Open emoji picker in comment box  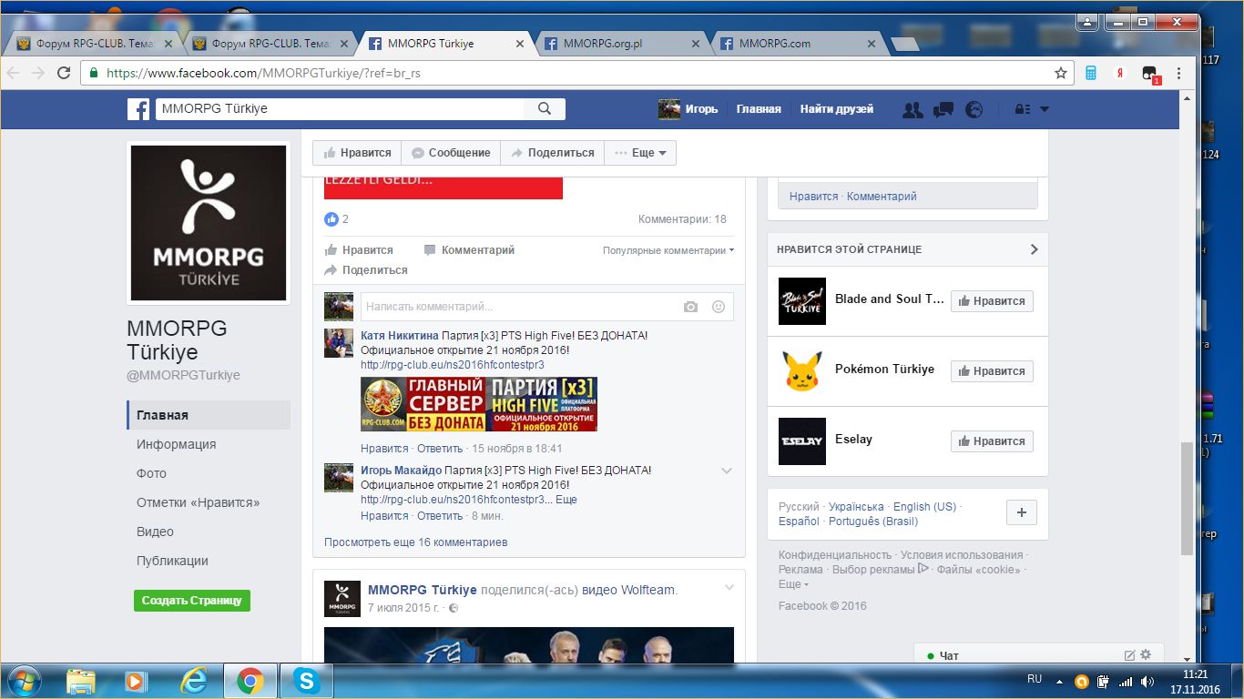[x=719, y=308]
